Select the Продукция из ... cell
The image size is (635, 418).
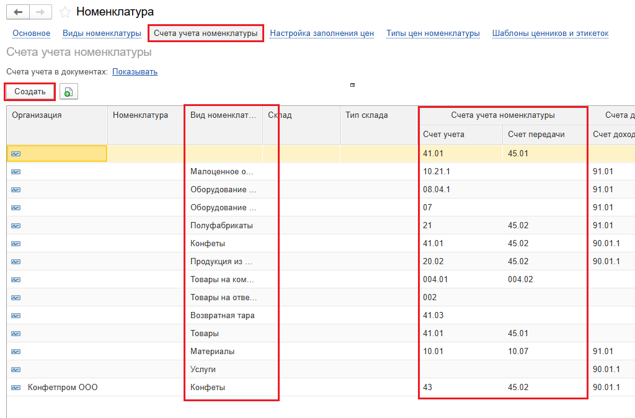click(224, 262)
